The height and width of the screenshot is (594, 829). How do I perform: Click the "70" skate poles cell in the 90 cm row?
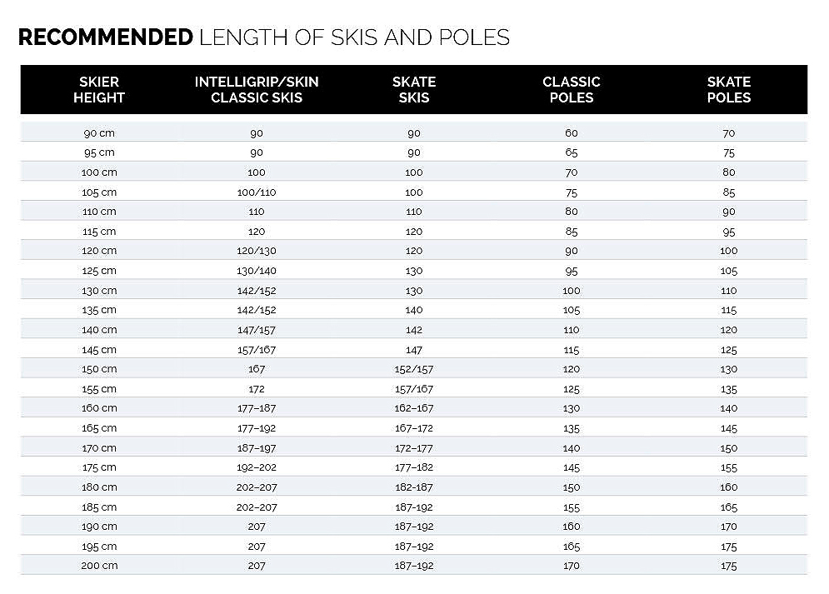729,133
